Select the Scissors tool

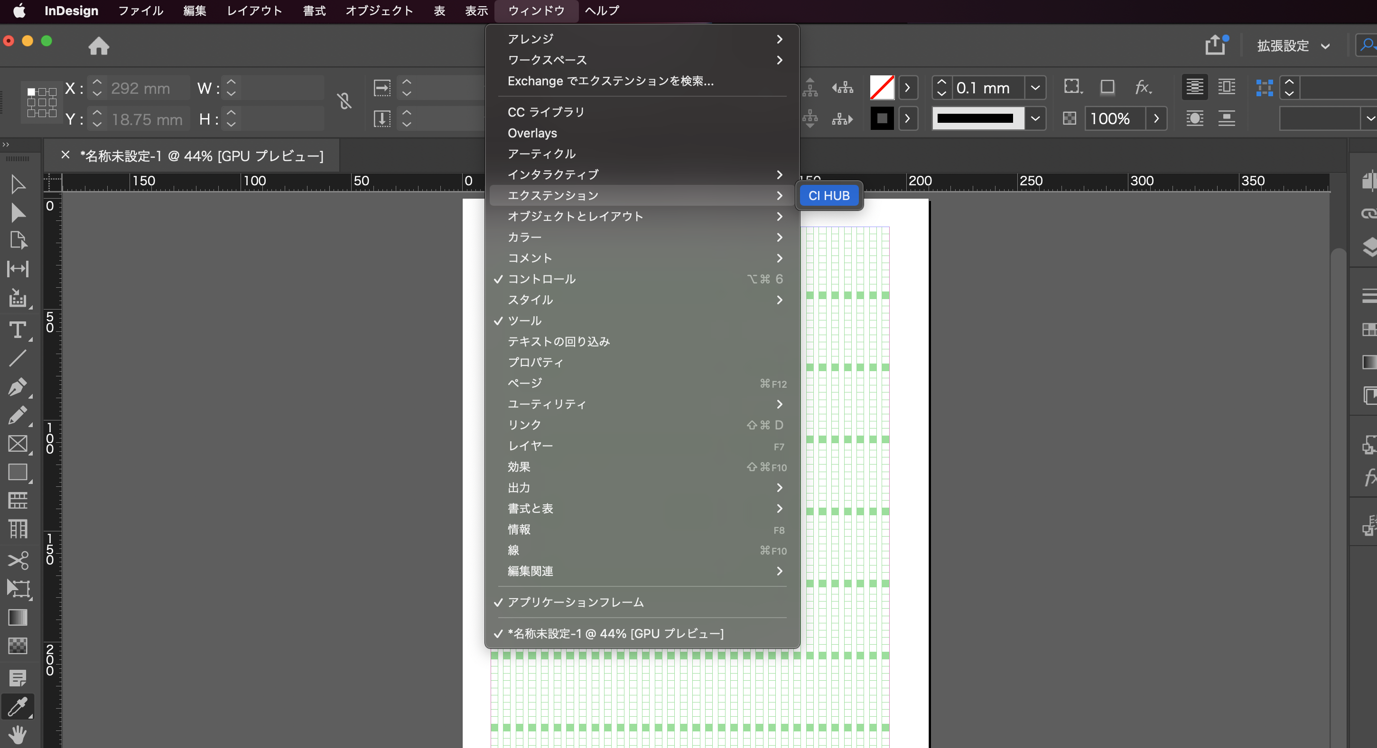click(x=18, y=560)
